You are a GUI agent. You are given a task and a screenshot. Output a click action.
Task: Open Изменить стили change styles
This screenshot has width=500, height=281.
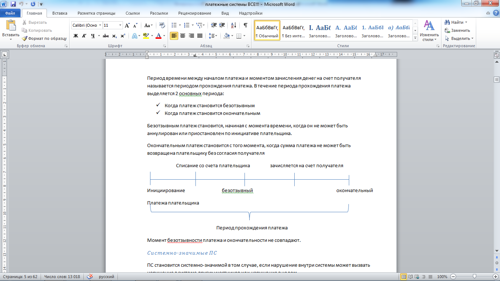click(x=429, y=30)
